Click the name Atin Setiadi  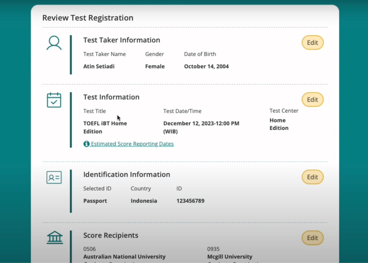click(99, 67)
